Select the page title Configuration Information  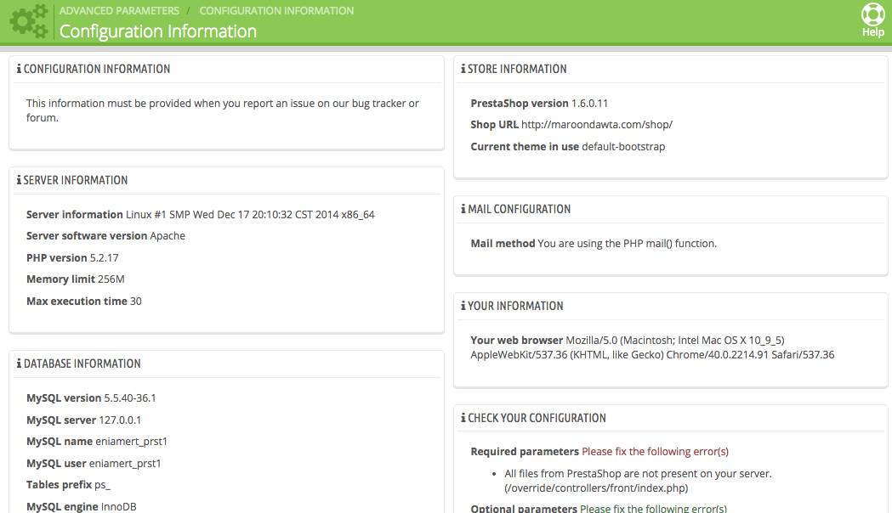tap(158, 31)
